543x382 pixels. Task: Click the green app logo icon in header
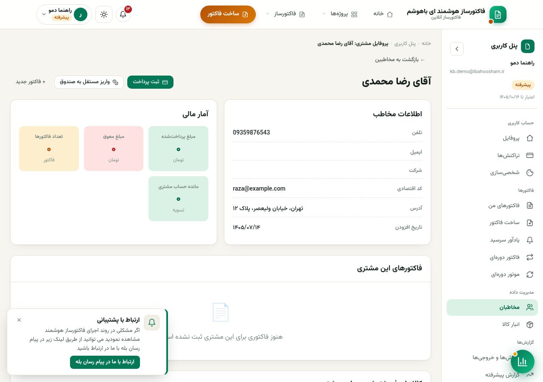click(498, 14)
